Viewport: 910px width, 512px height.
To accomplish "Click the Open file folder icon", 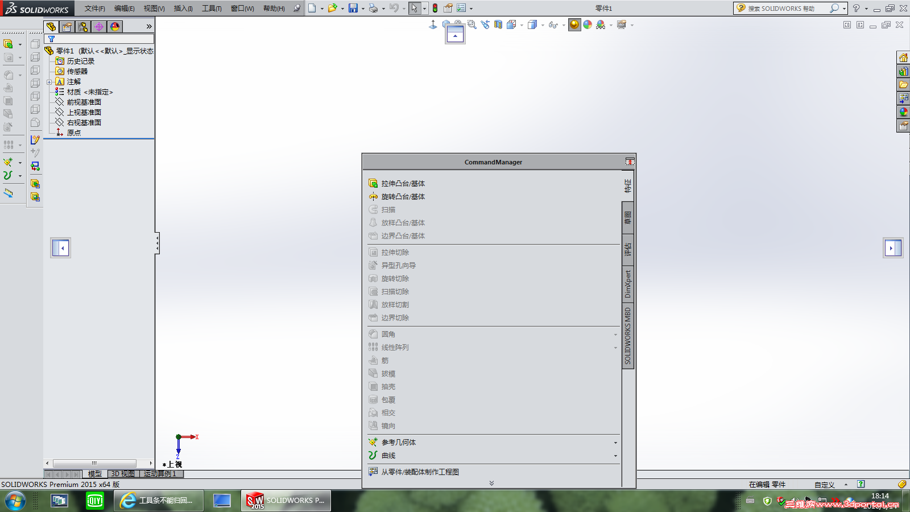I will (332, 8).
